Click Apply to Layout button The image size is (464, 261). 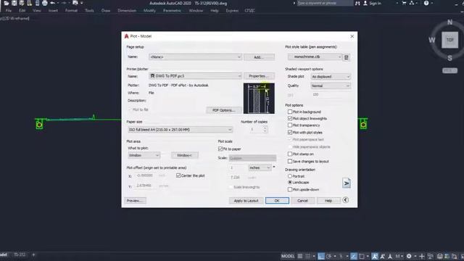click(246, 201)
